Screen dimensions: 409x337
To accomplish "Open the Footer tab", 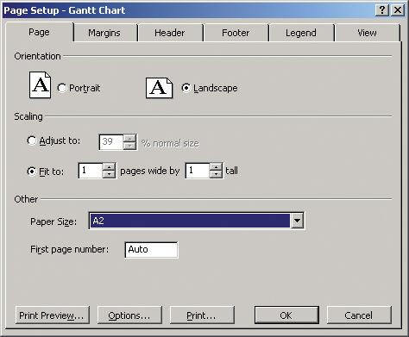I will pos(236,33).
